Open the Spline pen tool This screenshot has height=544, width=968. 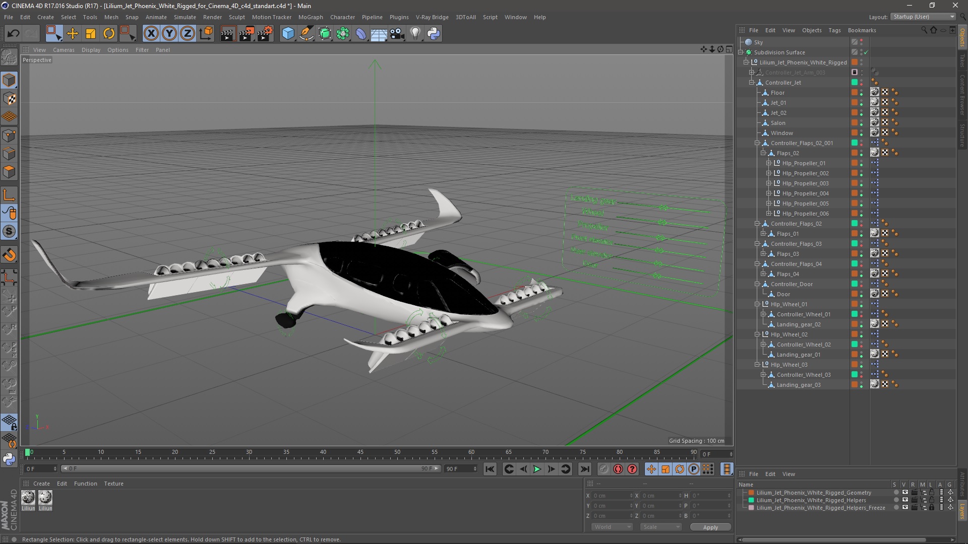(307, 34)
